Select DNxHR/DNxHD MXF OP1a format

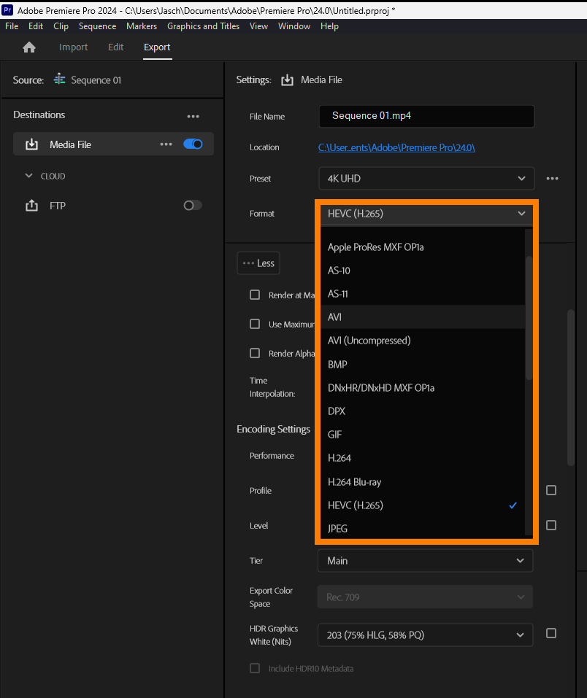pos(423,388)
